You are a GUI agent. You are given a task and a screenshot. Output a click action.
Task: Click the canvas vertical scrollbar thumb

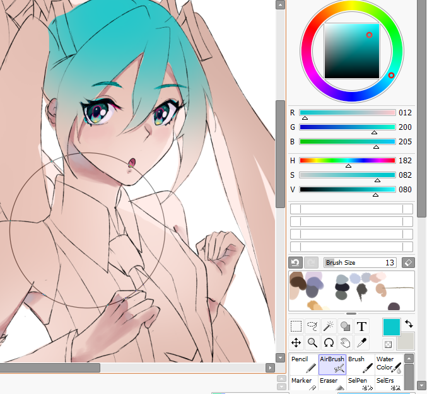click(280, 154)
